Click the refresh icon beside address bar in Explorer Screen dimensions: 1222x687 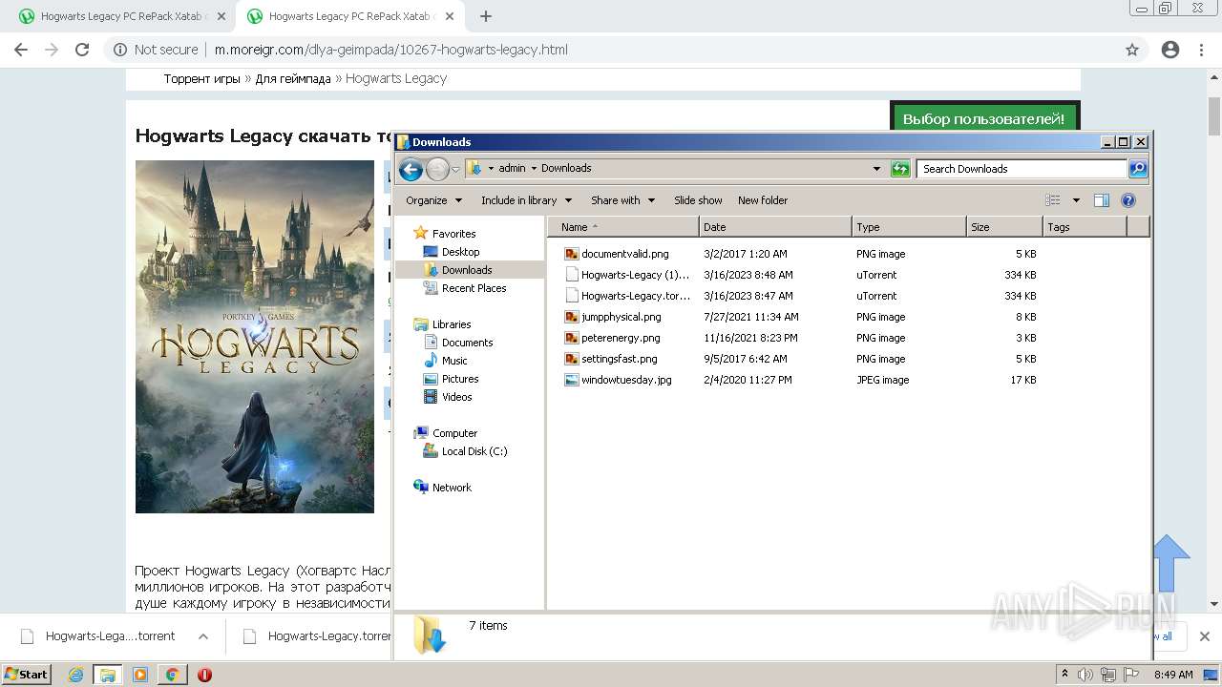tap(900, 169)
